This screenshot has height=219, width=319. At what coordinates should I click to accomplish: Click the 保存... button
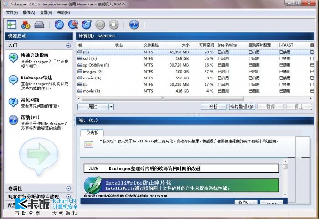(246, 202)
